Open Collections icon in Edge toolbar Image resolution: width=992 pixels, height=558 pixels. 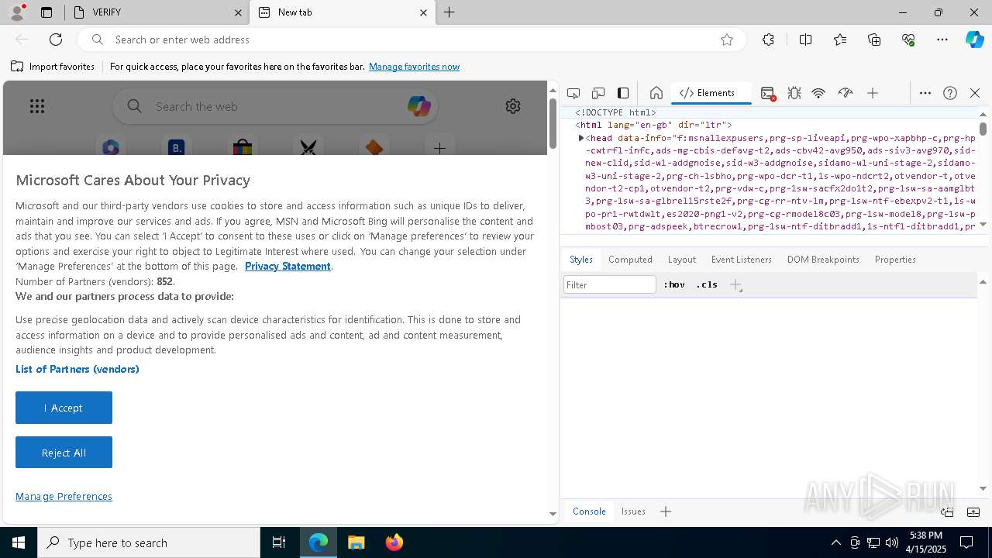tap(874, 40)
